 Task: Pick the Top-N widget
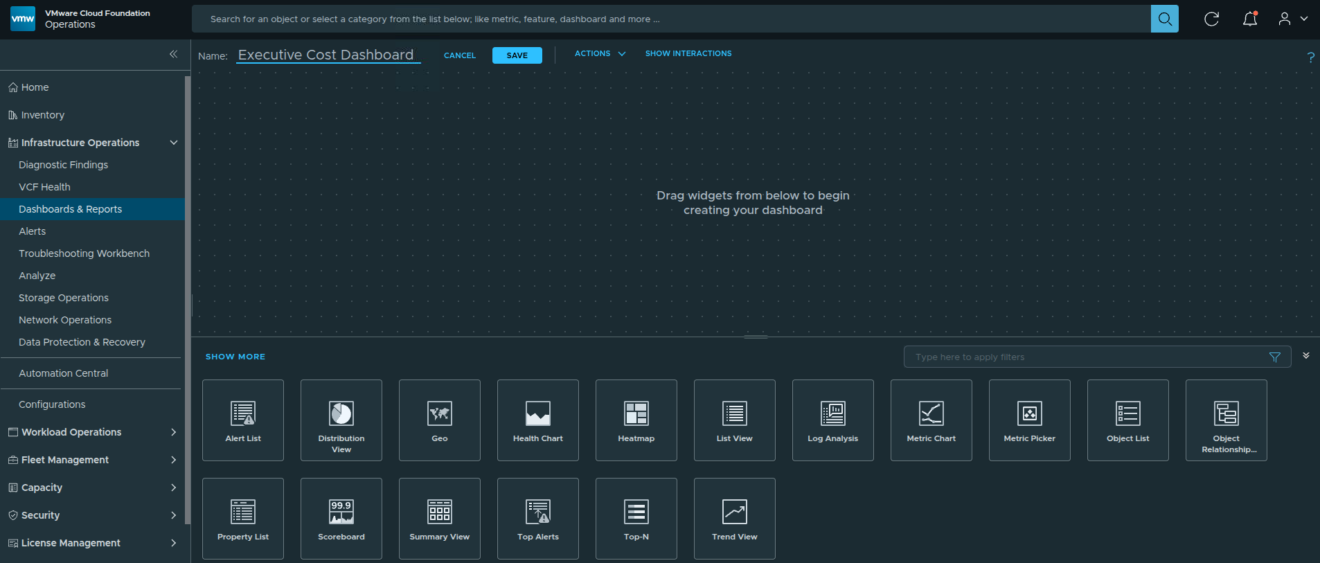pos(636,519)
